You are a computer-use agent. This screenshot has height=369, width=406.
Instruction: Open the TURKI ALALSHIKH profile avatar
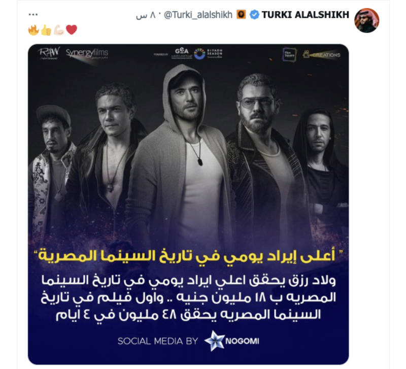pos(366,20)
